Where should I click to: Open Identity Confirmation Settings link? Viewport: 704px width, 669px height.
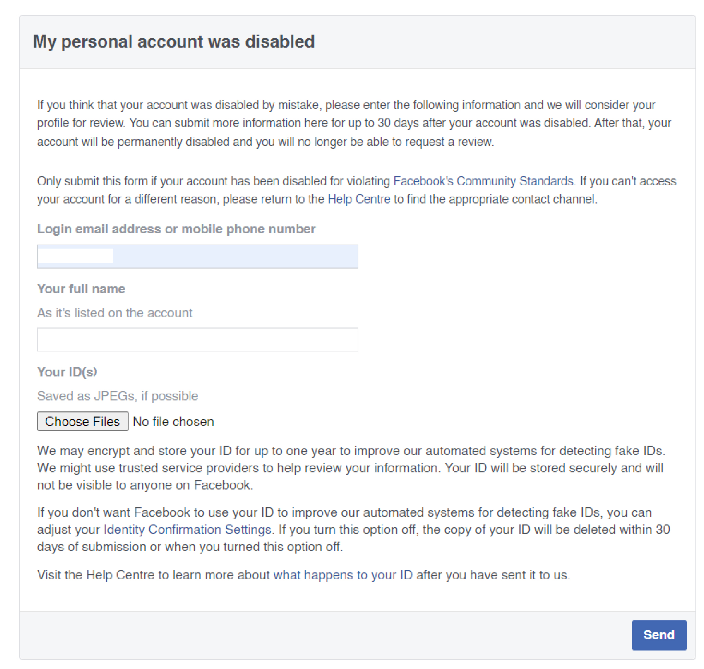[x=187, y=529]
